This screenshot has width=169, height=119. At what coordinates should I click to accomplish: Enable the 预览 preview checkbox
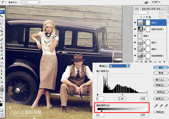point(155,112)
